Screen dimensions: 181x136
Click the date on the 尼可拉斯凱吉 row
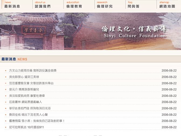pos(169,127)
